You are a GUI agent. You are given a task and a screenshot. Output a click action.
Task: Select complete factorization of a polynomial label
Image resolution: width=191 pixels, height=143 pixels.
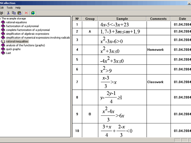point(28,30)
